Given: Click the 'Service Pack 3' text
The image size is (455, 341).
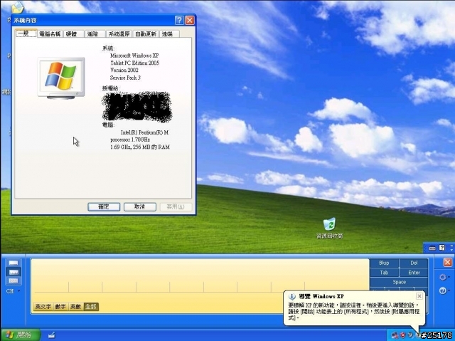Looking at the screenshot, I should pos(125,78).
